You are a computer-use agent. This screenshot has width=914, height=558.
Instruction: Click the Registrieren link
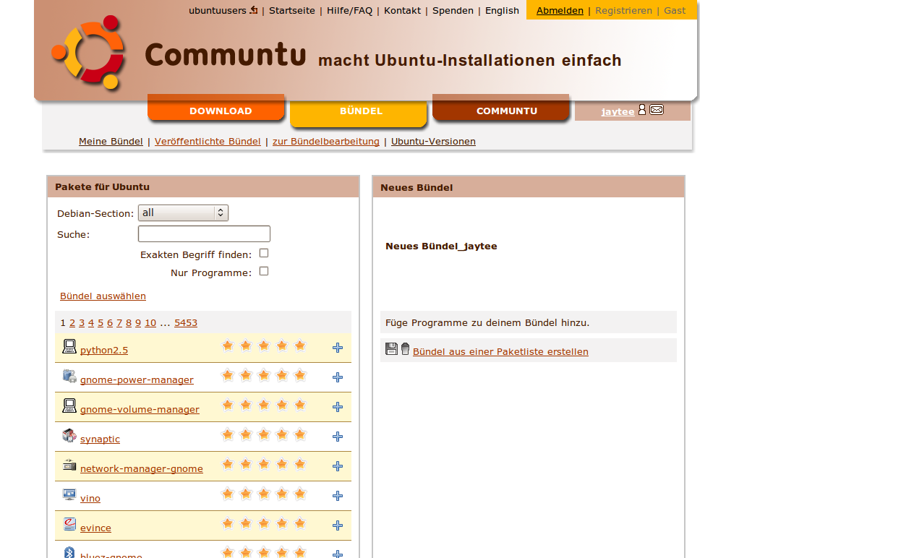click(623, 10)
